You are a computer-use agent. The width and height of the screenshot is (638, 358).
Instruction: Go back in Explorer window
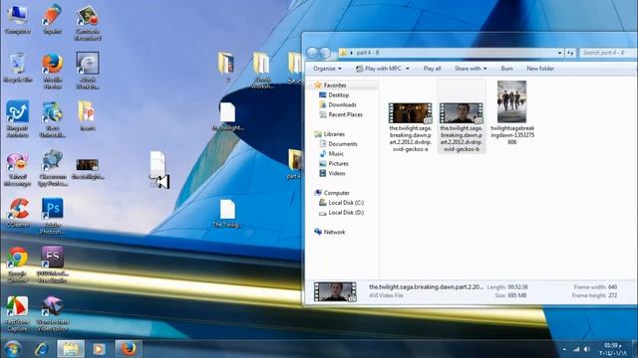pos(312,53)
